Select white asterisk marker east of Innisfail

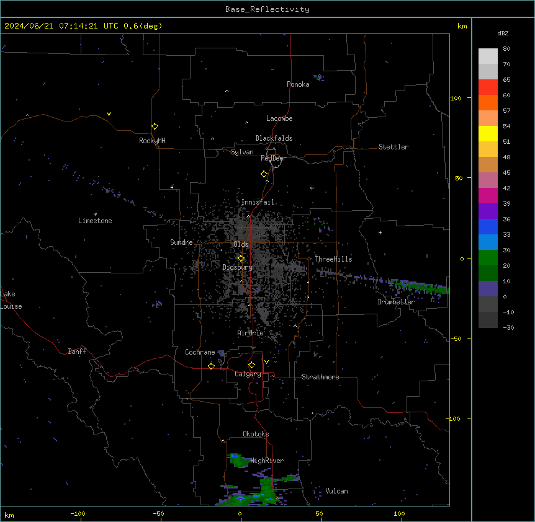click(x=312, y=188)
